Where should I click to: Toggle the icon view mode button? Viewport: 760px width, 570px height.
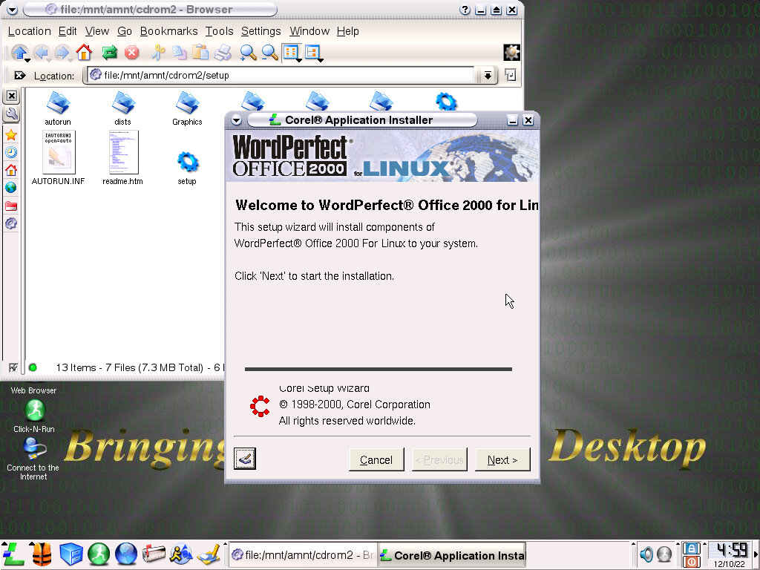click(291, 53)
